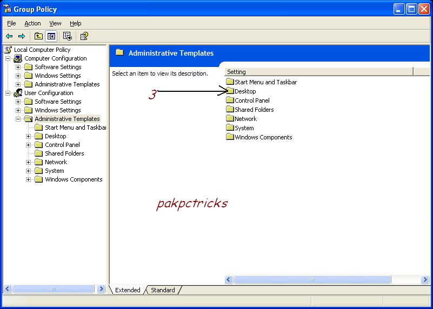Screen dimensions: 433x309
Task: Click folder icon of Control Panel in settings list
Action: 230,100
